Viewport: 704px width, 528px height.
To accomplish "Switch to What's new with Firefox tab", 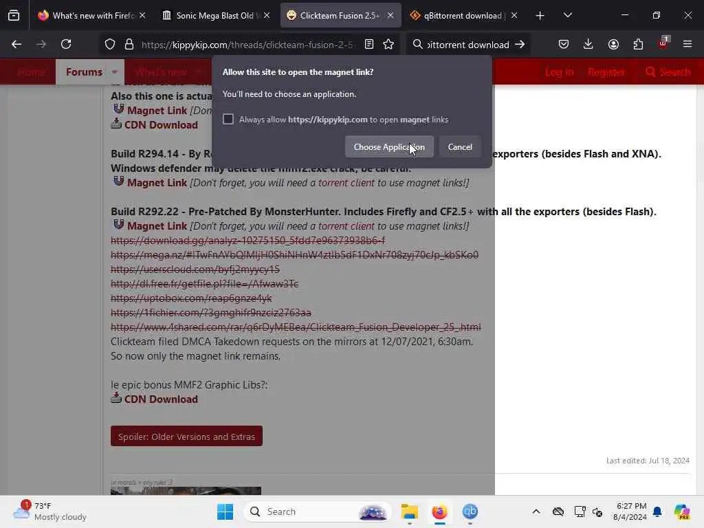I will [x=92, y=16].
